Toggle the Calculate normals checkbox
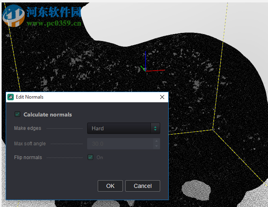 pyautogui.click(x=17, y=114)
